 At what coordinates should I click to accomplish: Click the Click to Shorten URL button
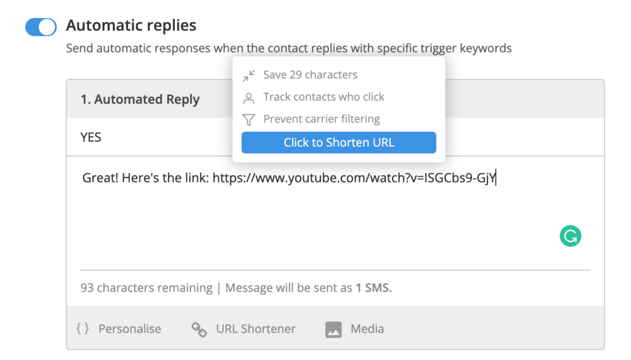coord(339,142)
